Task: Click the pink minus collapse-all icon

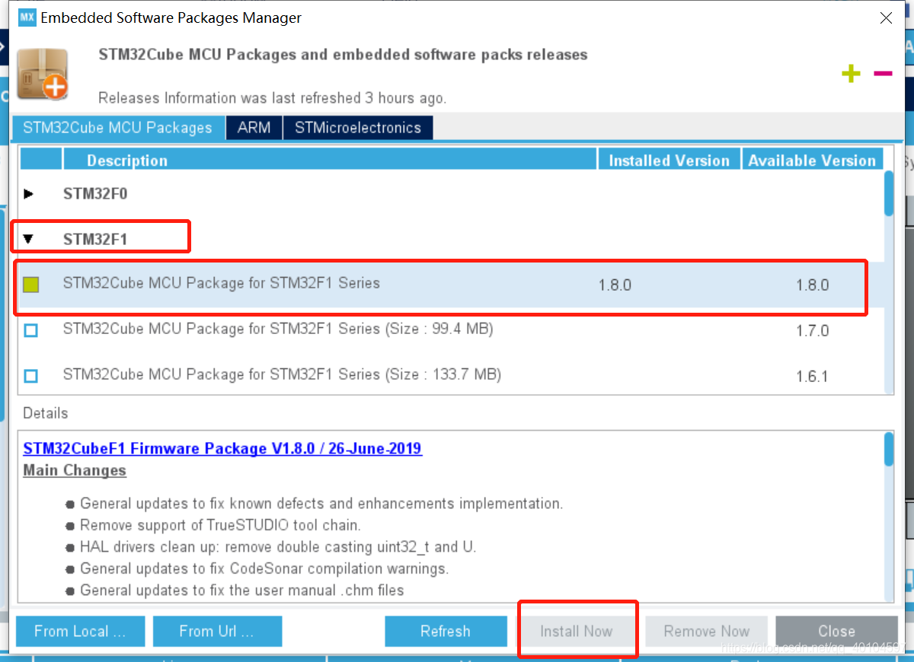Action: 883,74
